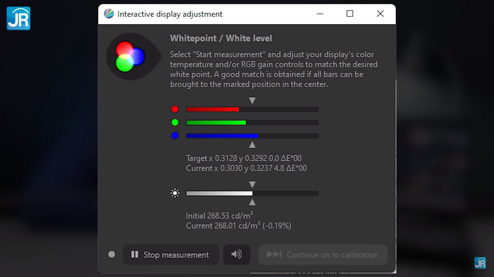Image resolution: width=494 pixels, height=277 pixels.
Task: Maximize the Interactive display adjustment window
Action: point(350,14)
